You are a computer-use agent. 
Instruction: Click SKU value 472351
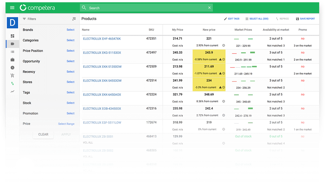151,38
